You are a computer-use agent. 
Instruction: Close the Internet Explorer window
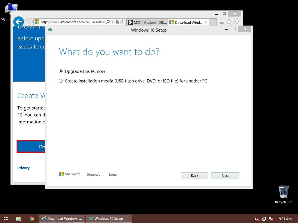point(235,14)
